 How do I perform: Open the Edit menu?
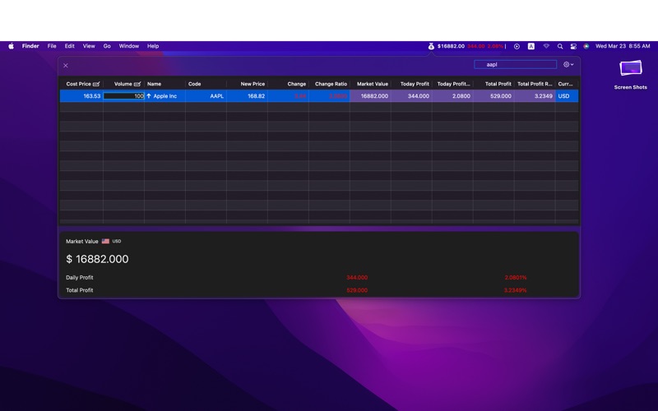click(x=69, y=46)
